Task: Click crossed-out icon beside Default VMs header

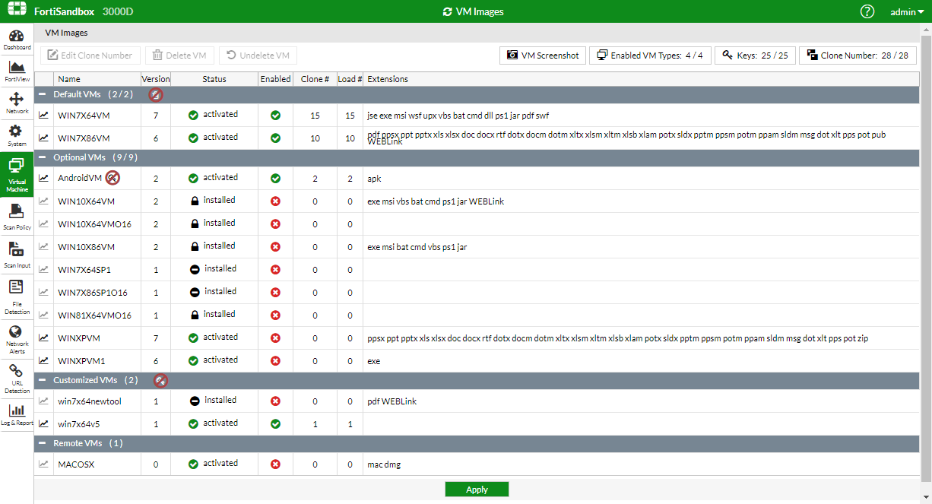Action: (x=155, y=95)
